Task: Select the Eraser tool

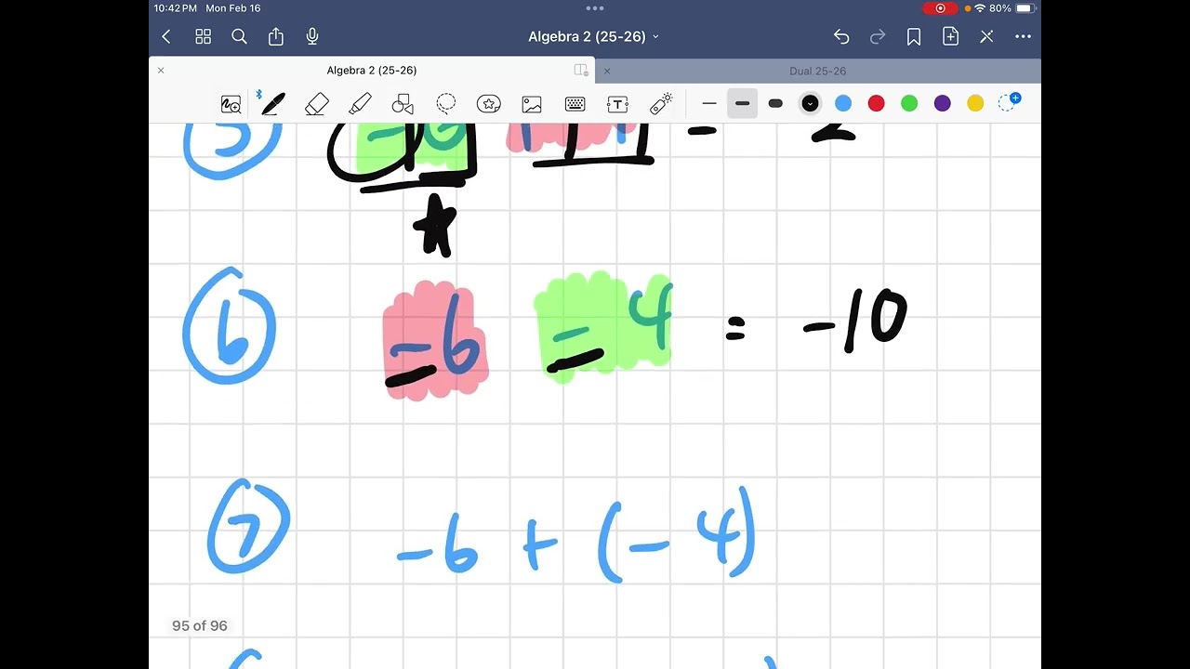Action: pos(317,104)
